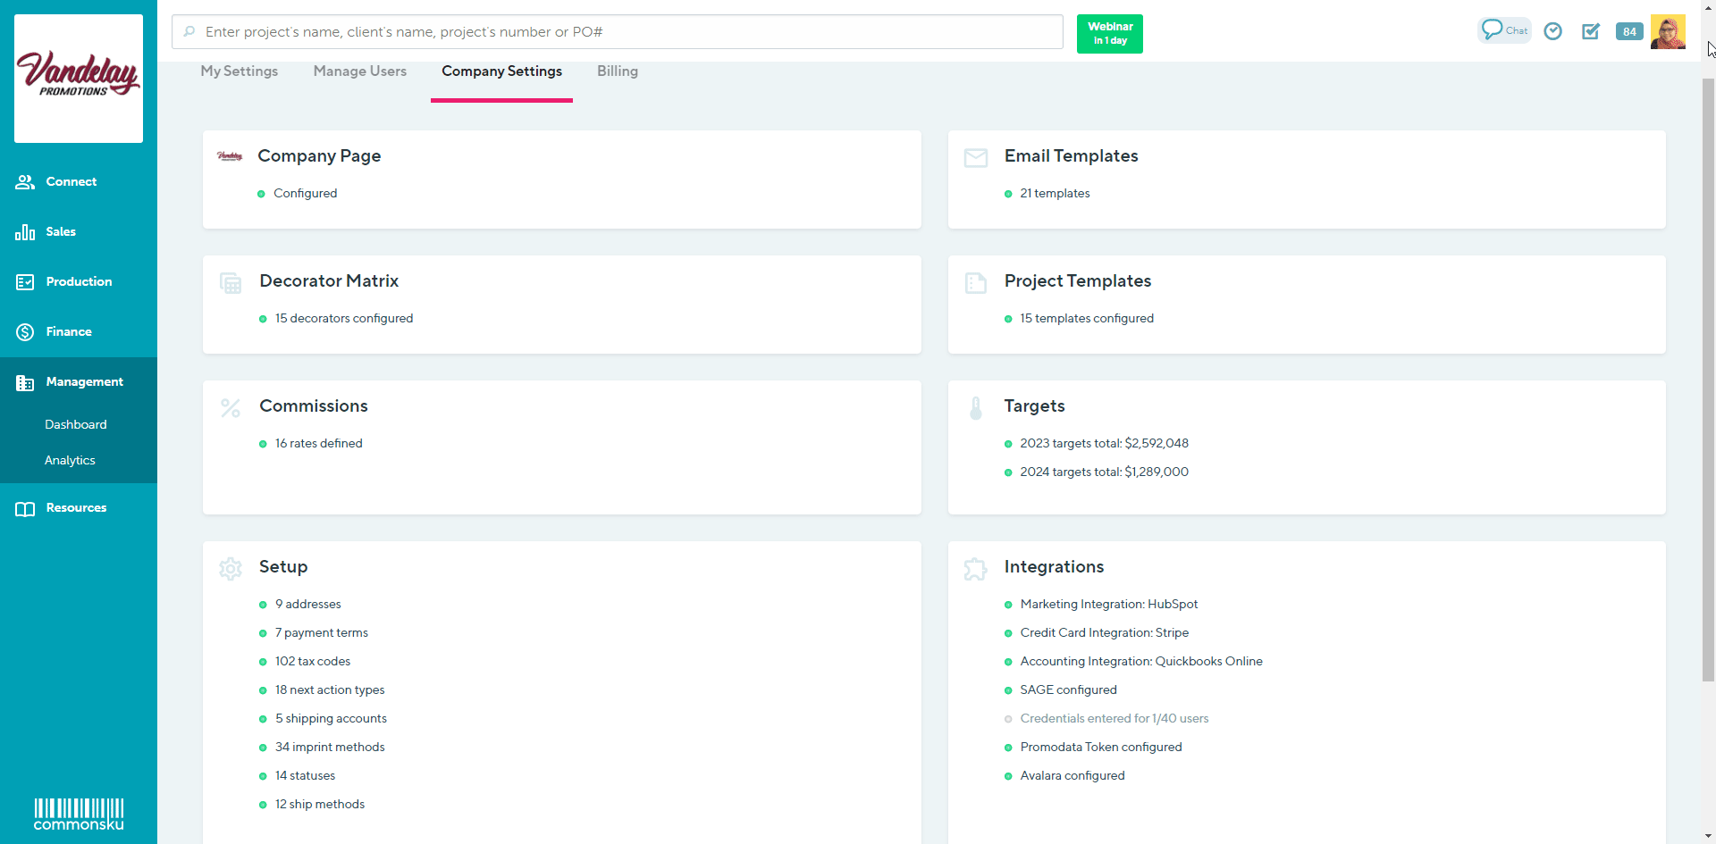The height and width of the screenshot is (844, 1716).
Task: Open the Connect section in sidebar
Action: click(x=71, y=181)
